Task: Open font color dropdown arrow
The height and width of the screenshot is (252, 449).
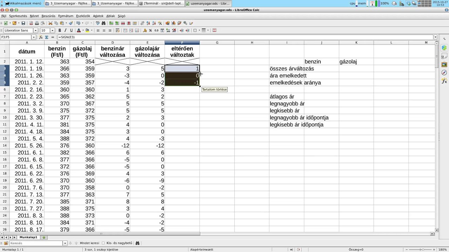Action: [x=83, y=30]
